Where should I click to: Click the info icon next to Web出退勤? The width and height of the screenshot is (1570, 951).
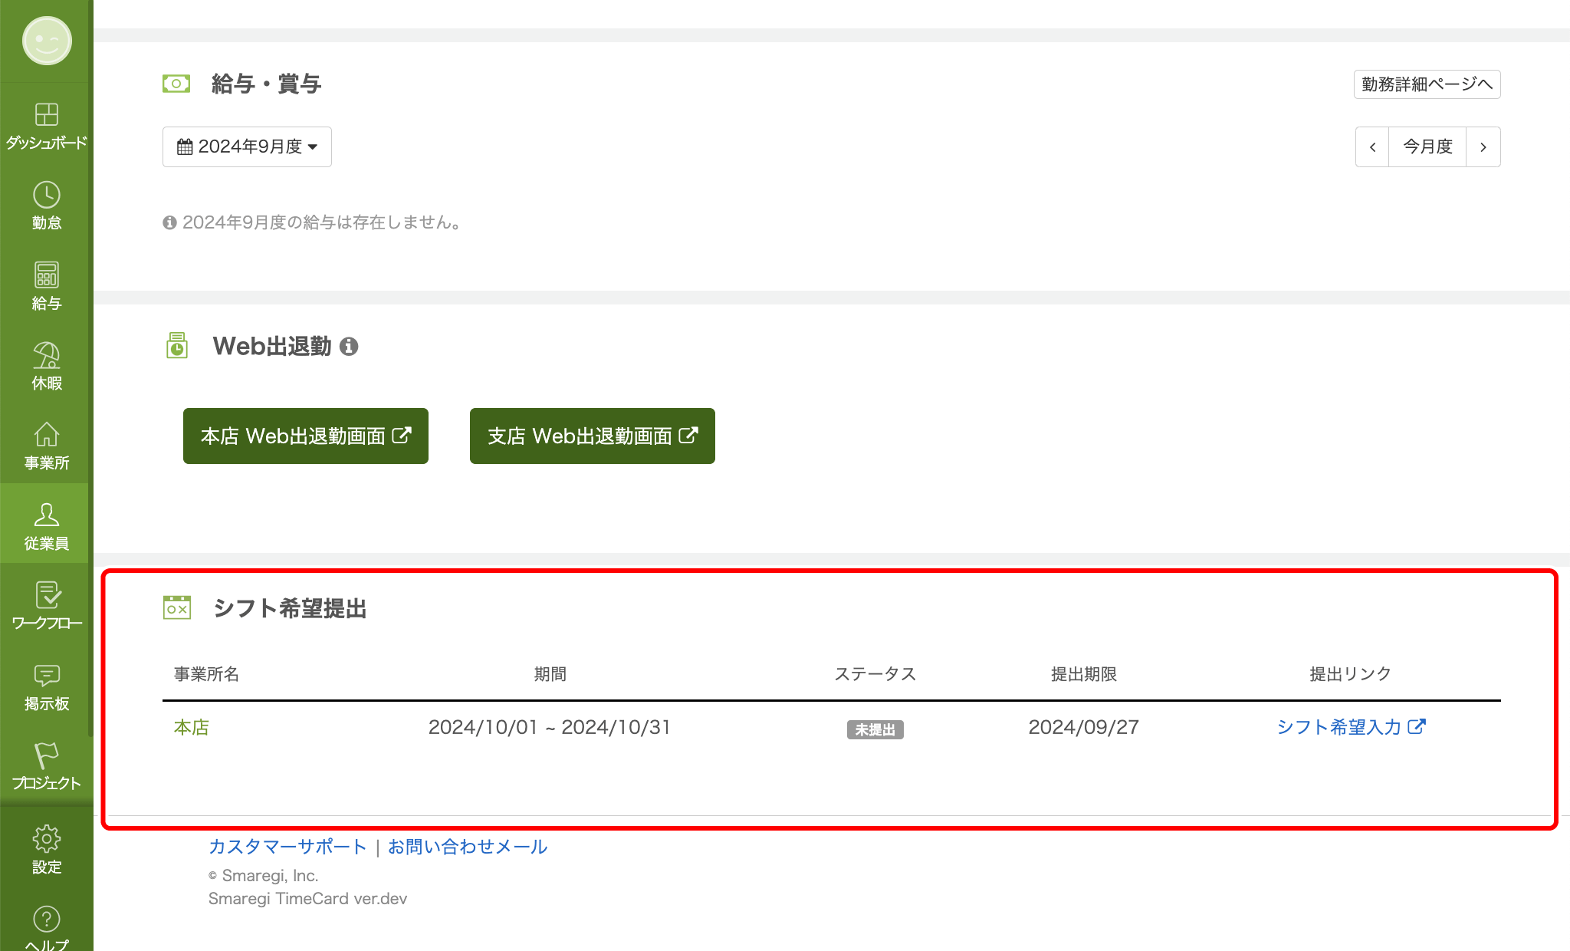(349, 347)
